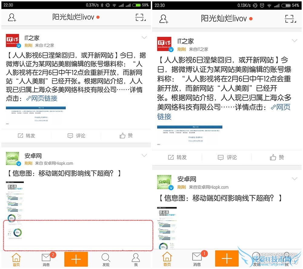Expand chevron on 安卓网 post, left phone
This screenshot has height=269, width=303.
tap(144, 155)
